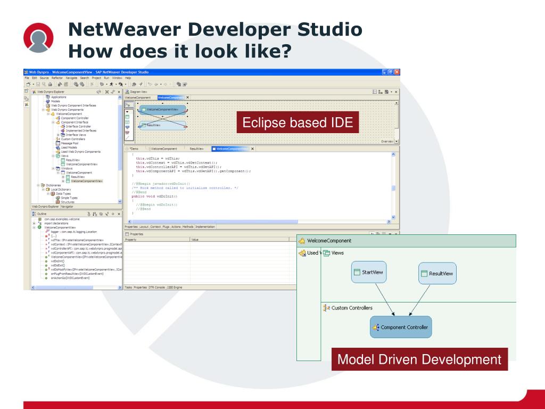The image size is (545, 409).
Task: Click the Outline sort alphabetically icon
Action: [x=95, y=214]
